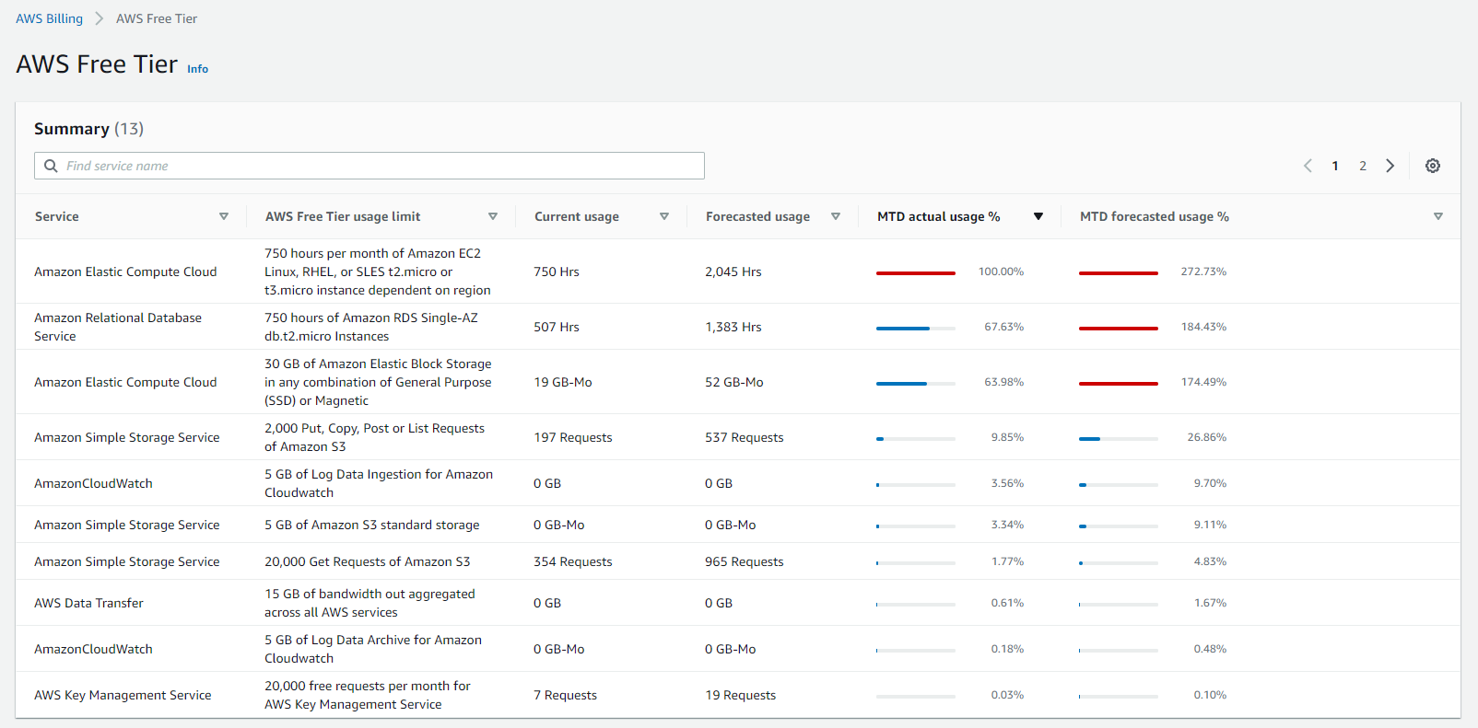Screen dimensions: 1478x728
Task: Sort by MTD forecasted usage % arrow
Action: point(1438,216)
